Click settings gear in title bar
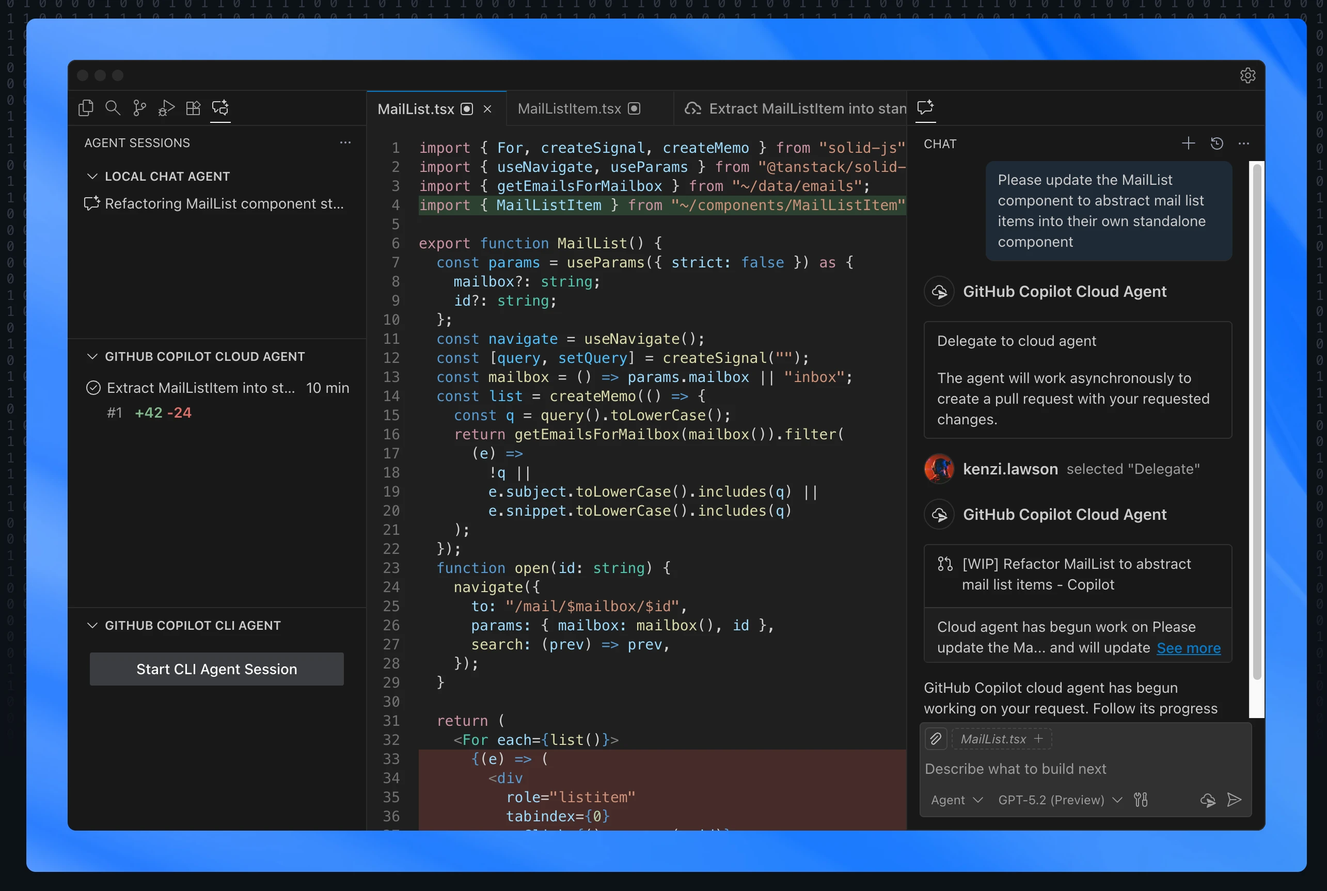Image resolution: width=1327 pixels, height=891 pixels. (1247, 75)
